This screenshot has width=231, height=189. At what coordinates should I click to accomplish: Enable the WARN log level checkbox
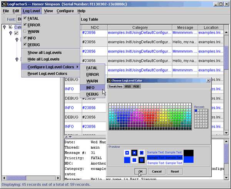point(25,32)
